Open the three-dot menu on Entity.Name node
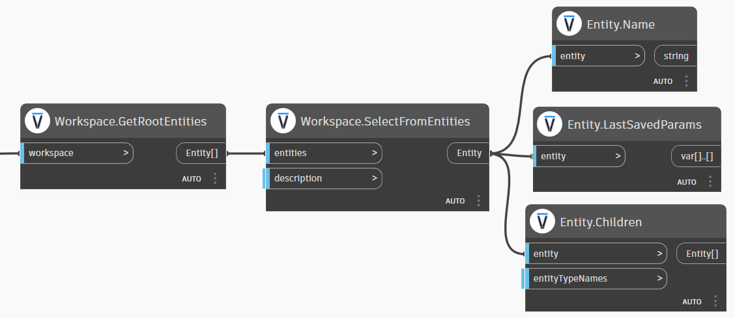The height and width of the screenshot is (318, 735). (x=686, y=81)
